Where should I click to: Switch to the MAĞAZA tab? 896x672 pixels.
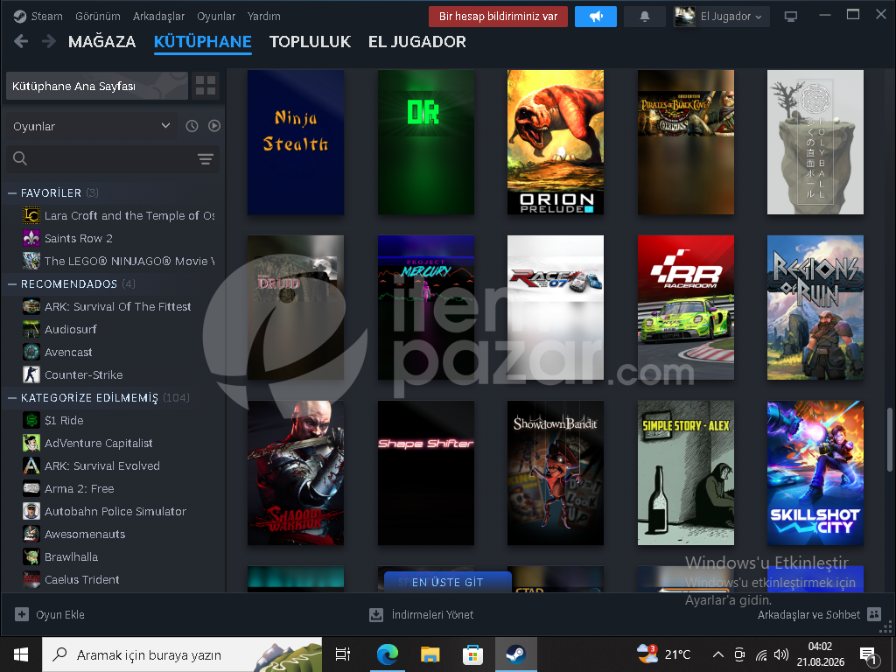tap(101, 42)
